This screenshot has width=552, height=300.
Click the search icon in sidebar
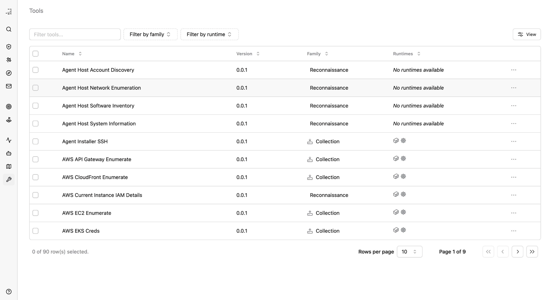9,29
